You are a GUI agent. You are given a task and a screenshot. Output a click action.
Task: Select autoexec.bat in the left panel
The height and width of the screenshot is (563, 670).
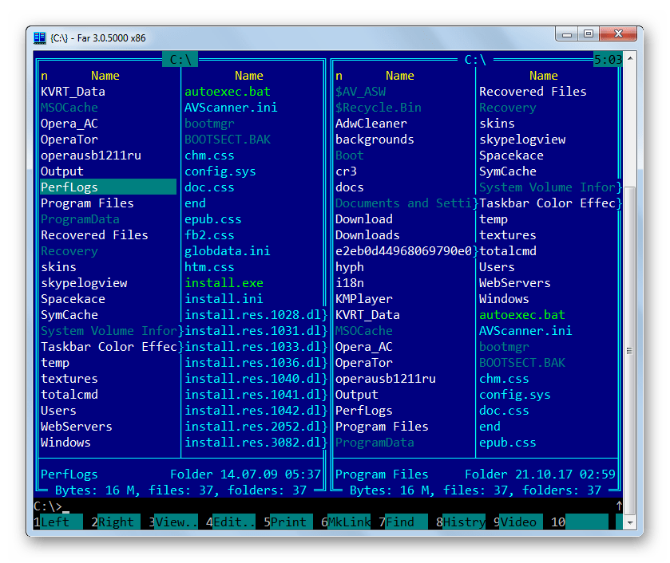pos(228,92)
